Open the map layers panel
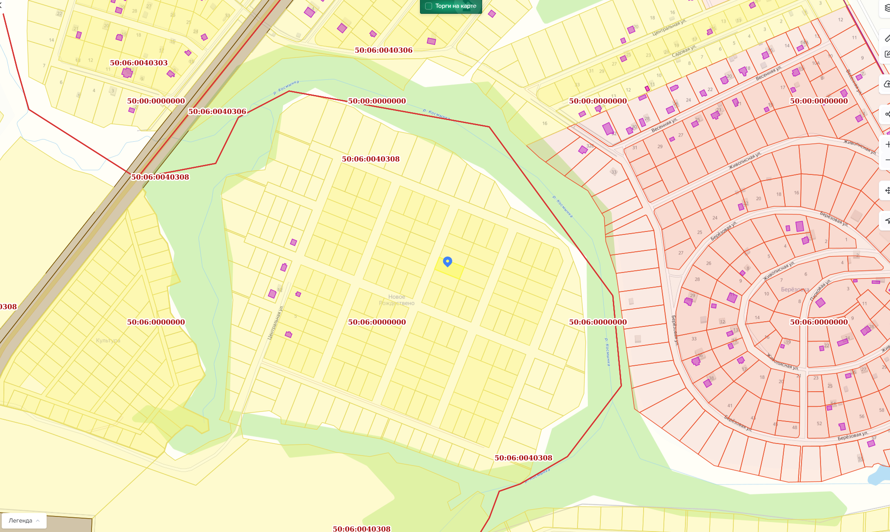This screenshot has height=532, width=890. click(x=887, y=8)
